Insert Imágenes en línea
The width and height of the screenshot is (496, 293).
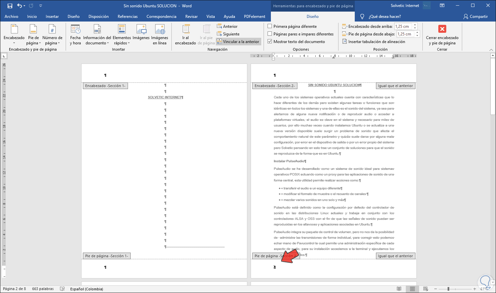[x=160, y=35]
